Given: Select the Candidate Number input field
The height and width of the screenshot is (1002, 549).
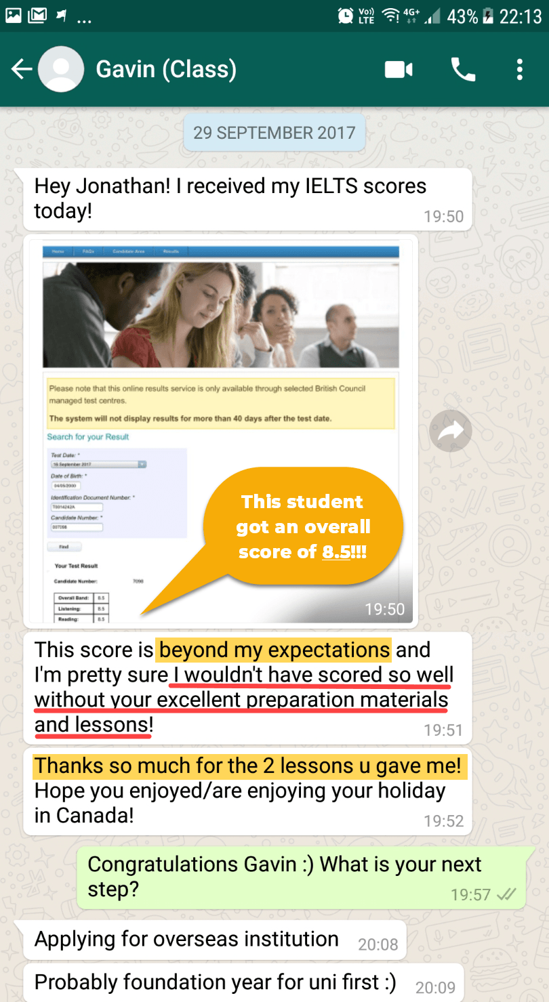Looking at the screenshot, I should click(x=76, y=527).
